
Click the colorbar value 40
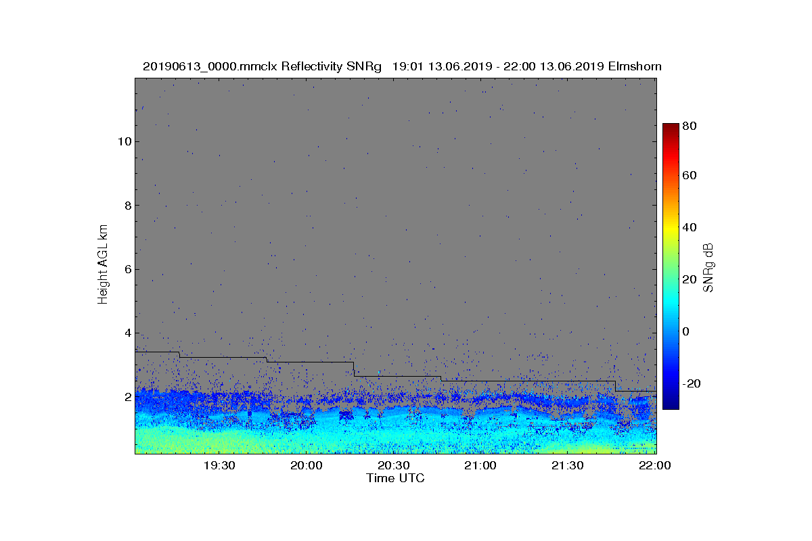tap(690, 227)
